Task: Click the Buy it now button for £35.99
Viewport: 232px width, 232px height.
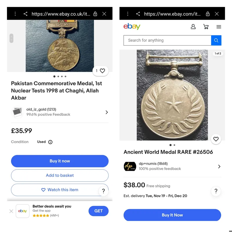Action: (60, 161)
